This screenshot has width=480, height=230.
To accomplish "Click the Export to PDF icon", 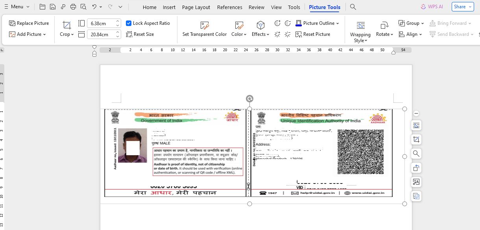I will coord(63,7).
